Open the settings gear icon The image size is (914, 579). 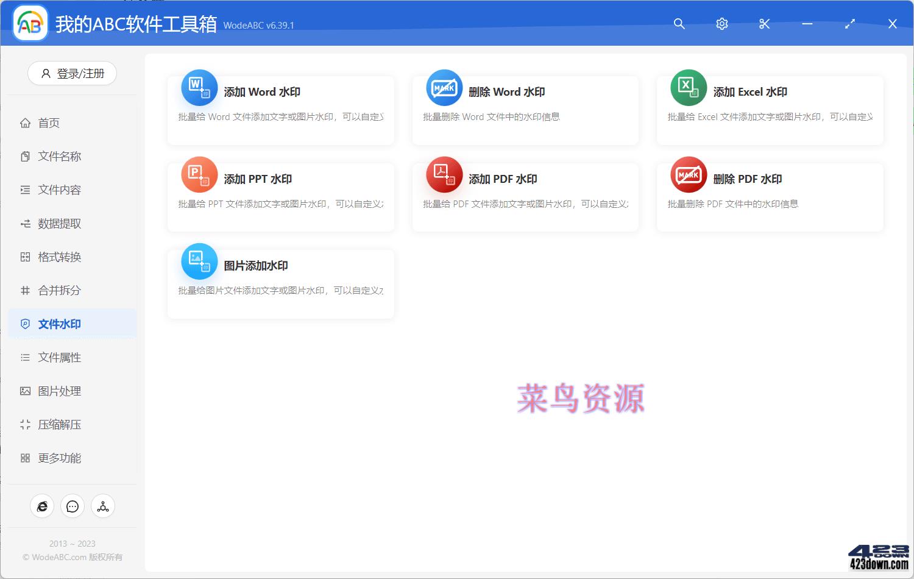[x=721, y=24]
